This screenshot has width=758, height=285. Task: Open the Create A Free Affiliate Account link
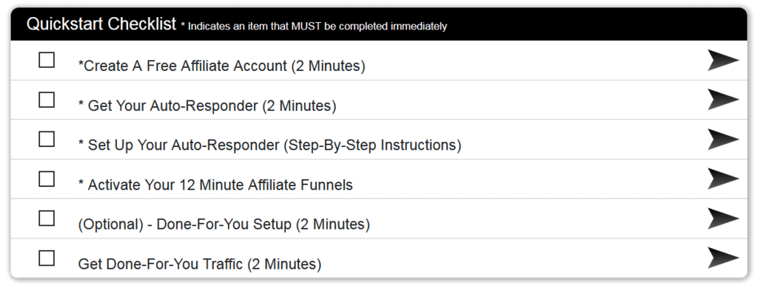[221, 66]
